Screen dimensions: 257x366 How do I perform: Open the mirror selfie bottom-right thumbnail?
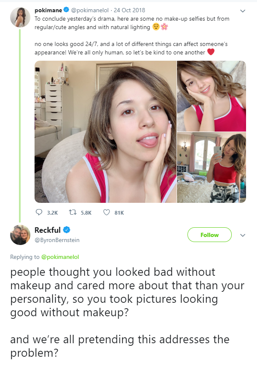(211, 168)
